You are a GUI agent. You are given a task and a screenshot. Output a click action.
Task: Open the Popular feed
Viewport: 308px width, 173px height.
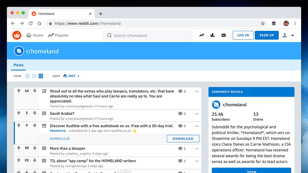(58, 35)
